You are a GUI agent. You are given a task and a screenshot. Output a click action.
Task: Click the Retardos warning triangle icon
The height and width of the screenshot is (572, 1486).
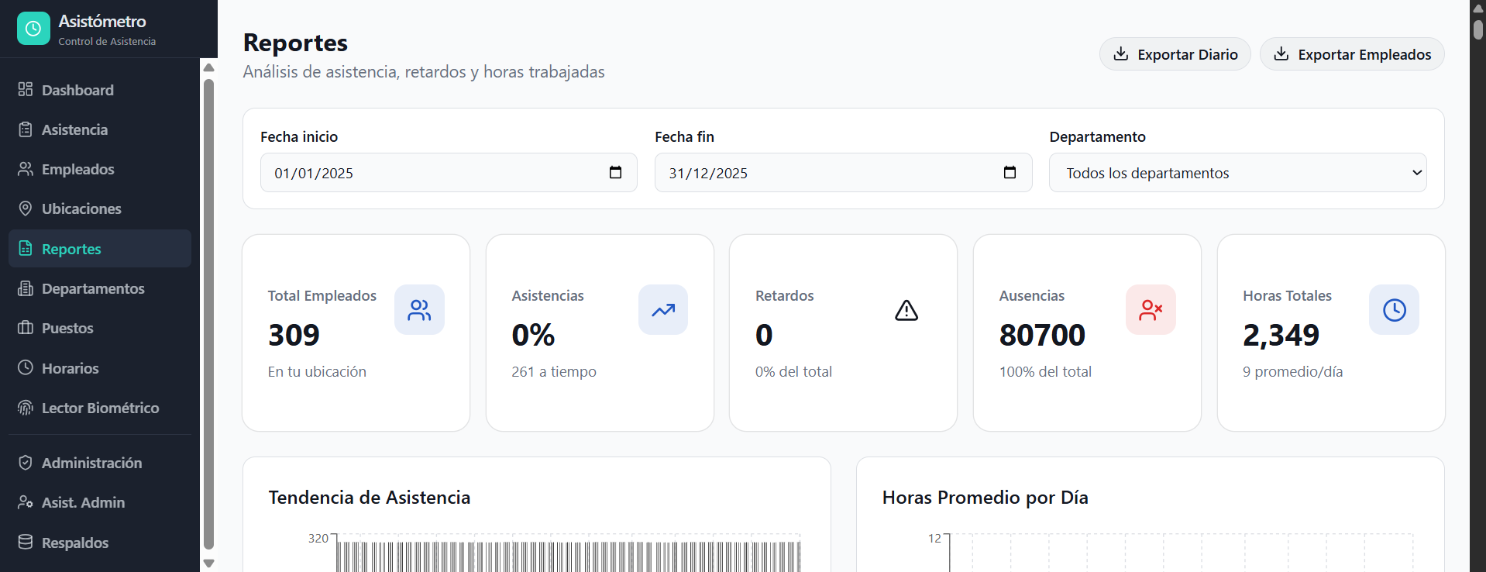click(906, 310)
